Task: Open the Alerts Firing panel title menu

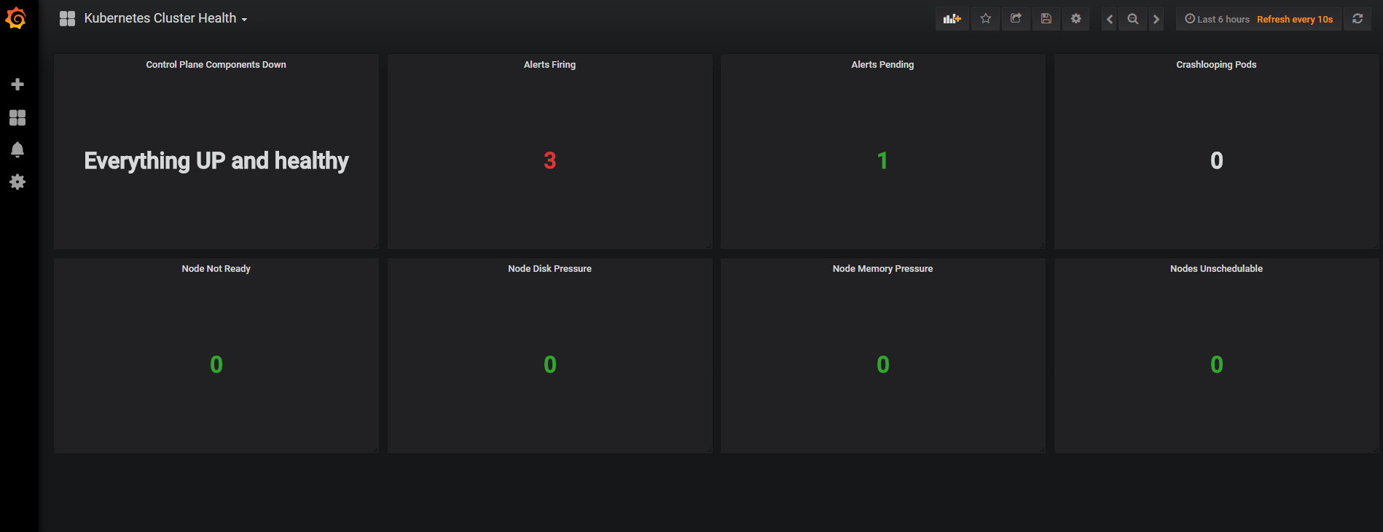Action: pos(549,65)
